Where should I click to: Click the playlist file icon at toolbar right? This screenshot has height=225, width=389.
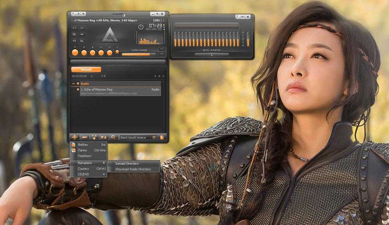[x=162, y=137]
